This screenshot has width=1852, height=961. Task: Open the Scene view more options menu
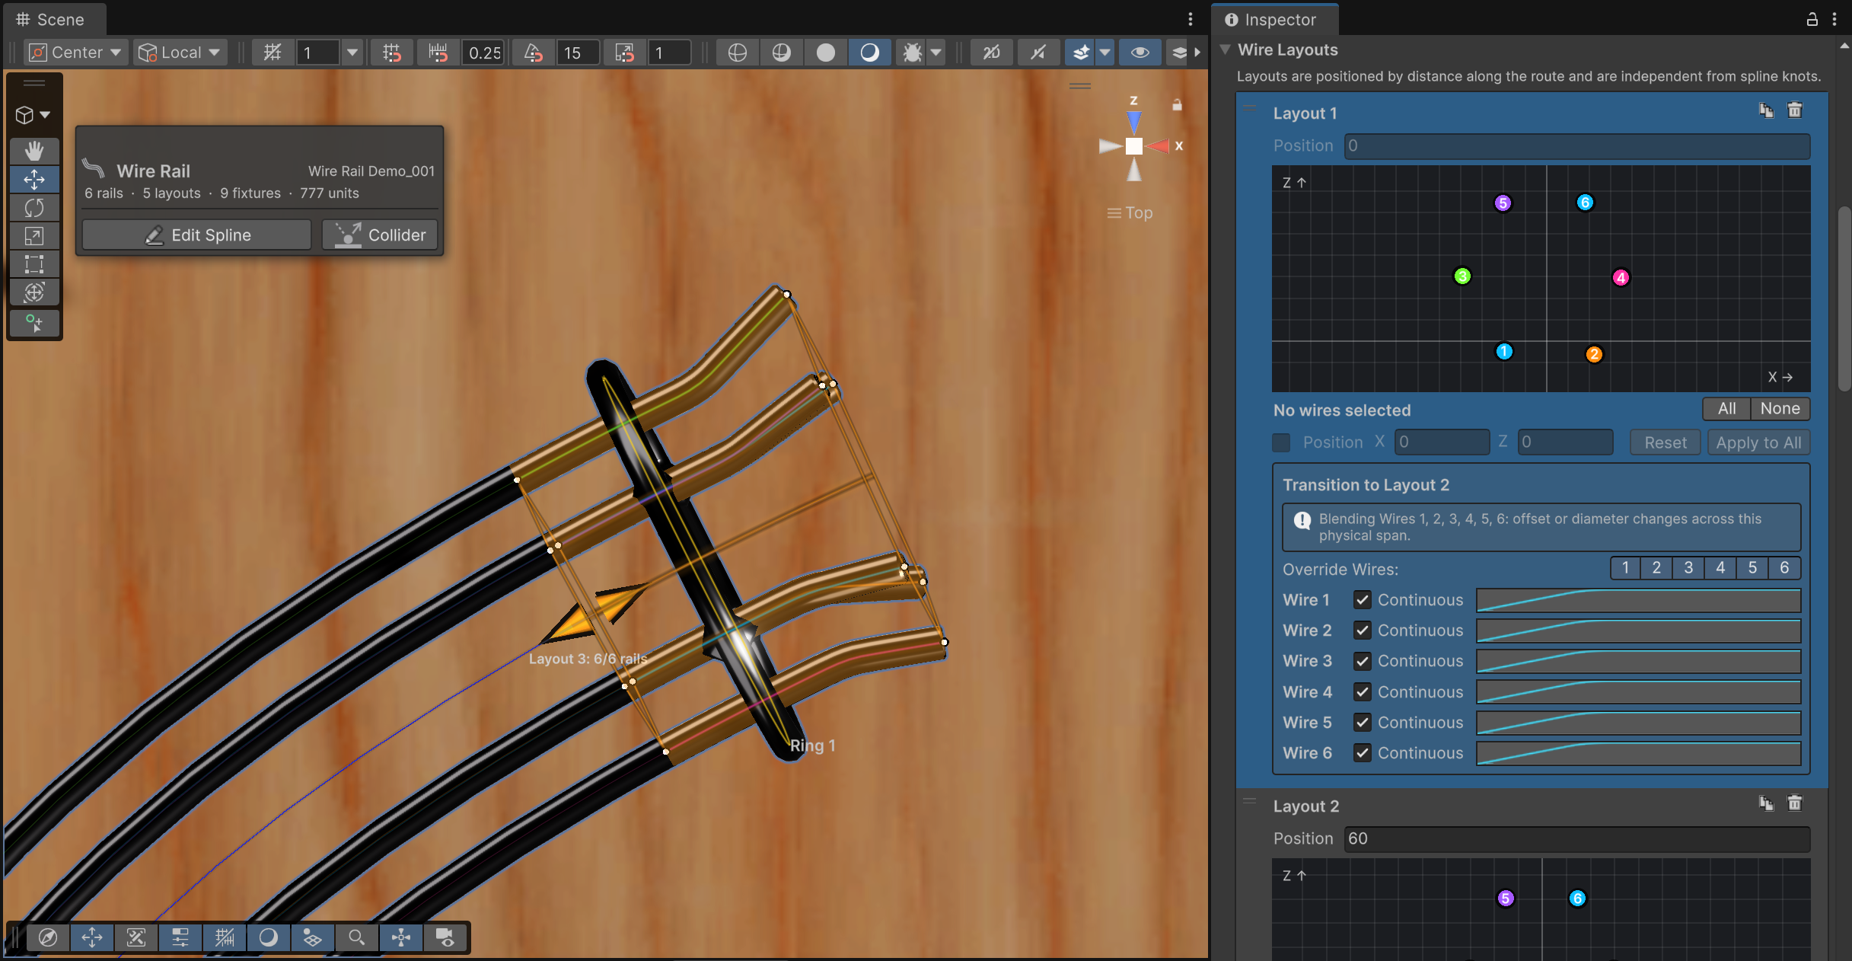point(1191,20)
